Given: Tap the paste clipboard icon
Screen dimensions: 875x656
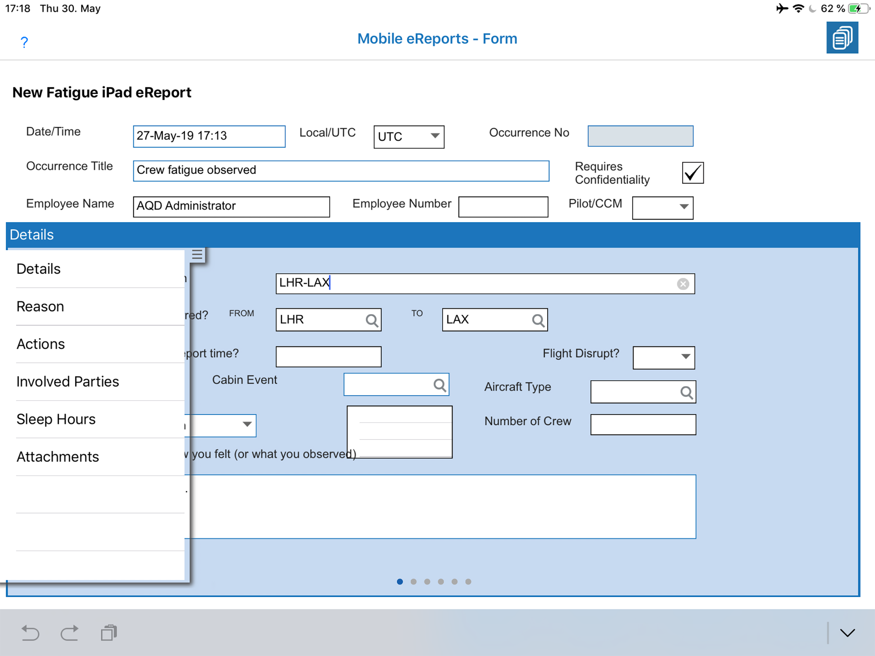Looking at the screenshot, I should pos(109,632).
